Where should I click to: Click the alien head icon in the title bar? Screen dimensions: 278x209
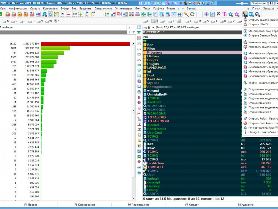[x=190, y=3]
